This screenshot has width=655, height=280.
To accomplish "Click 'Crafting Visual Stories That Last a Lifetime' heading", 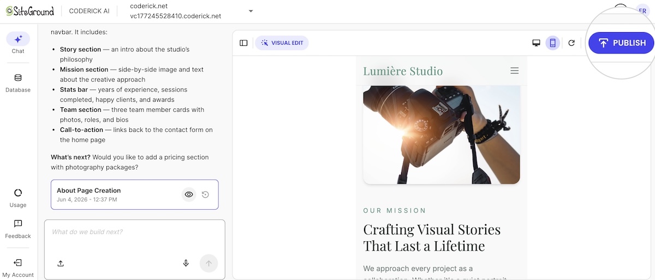I will [x=431, y=238].
